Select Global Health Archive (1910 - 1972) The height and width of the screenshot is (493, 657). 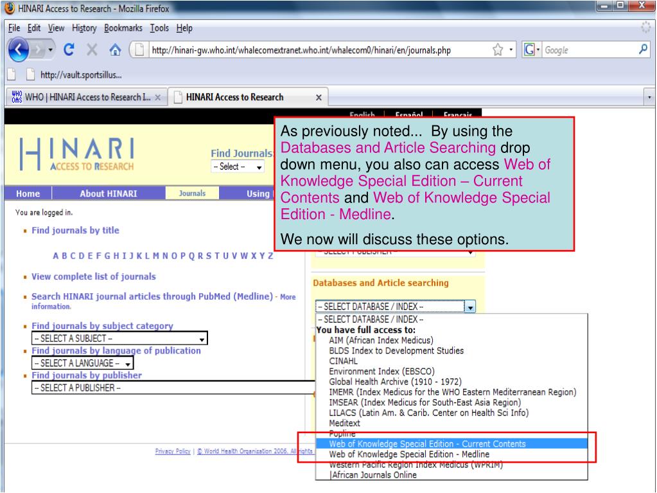[x=395, y=382]
